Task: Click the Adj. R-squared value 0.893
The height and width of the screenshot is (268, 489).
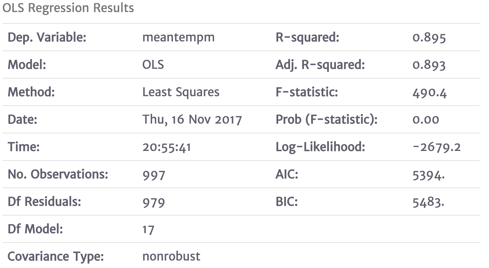Action: click(x=429, y=65)
